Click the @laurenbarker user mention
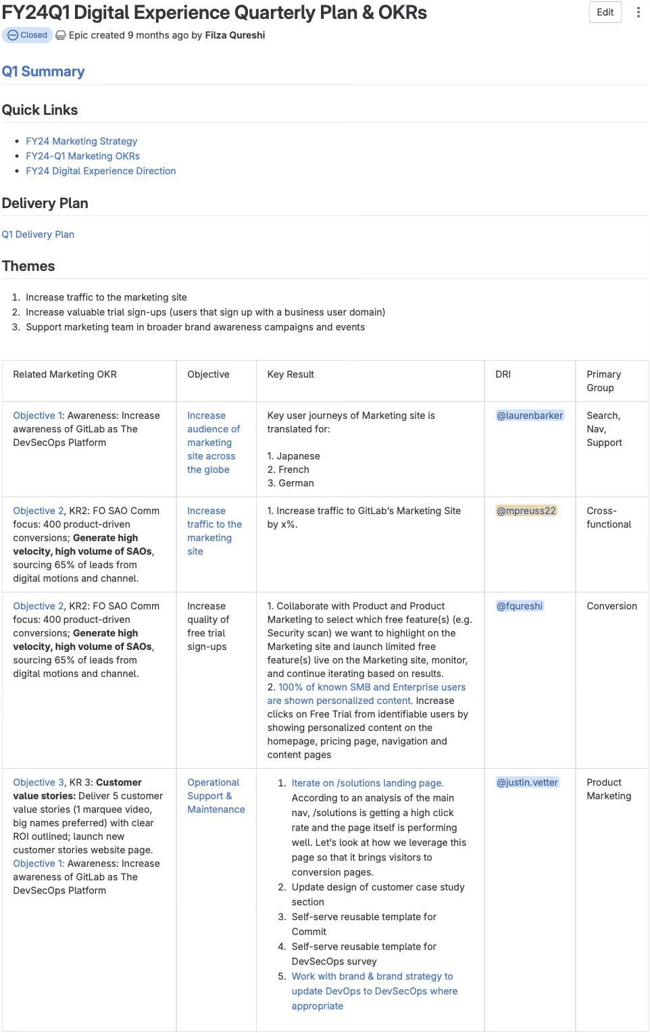The image size is (650, 1033). point(530,415)
